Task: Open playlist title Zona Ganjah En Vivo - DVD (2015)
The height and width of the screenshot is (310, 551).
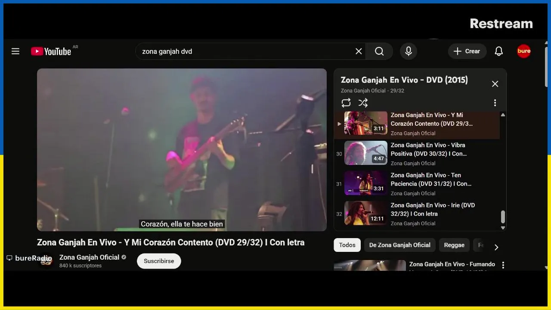Action: point(404,80)
